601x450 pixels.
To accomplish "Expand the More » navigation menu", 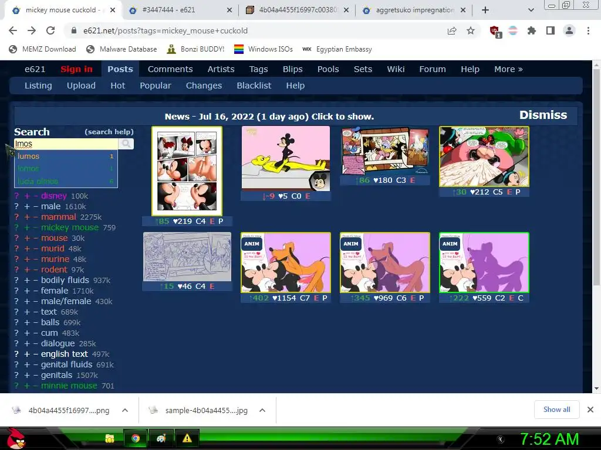I will pos(508,69).
